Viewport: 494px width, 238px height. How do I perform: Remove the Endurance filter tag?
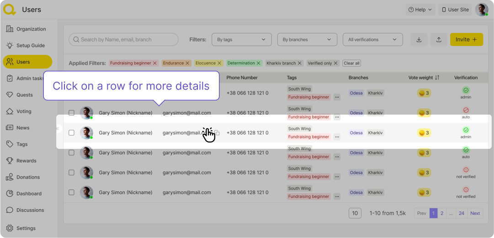[188, 63]
